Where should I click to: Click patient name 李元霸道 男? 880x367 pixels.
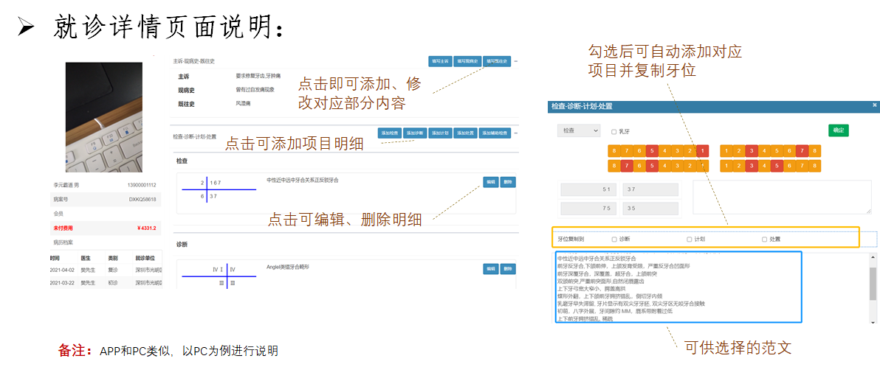pos(66,185)
